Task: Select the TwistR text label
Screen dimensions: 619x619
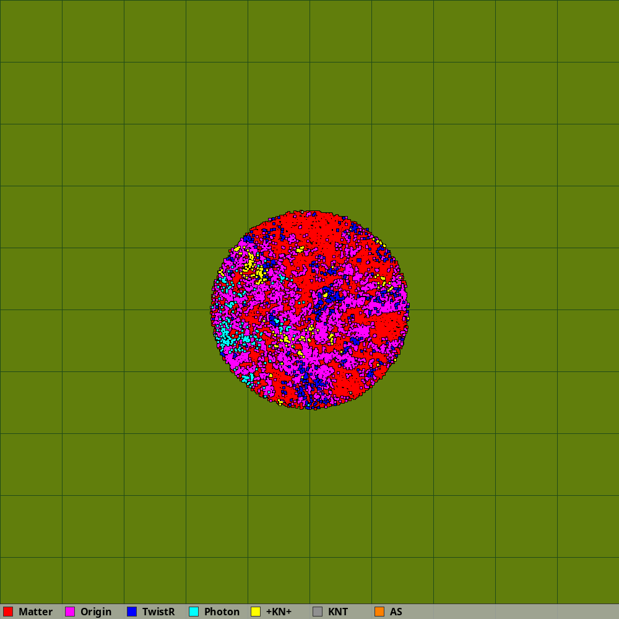Action: pyautogui.click(x=158, y=612)
